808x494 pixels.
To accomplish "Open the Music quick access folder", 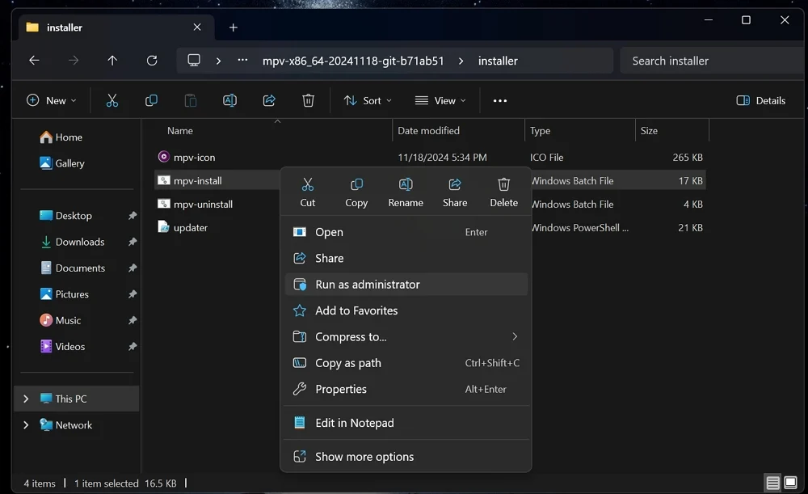I will pos(61,320).
